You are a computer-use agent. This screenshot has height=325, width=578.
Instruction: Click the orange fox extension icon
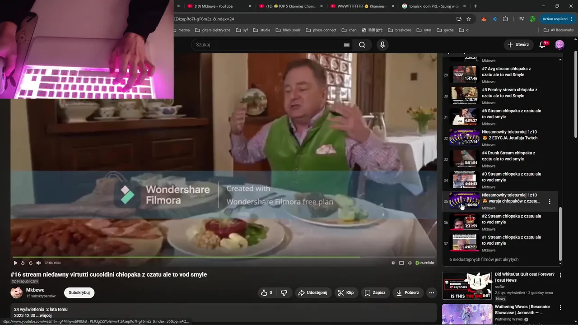click(484, 19)
